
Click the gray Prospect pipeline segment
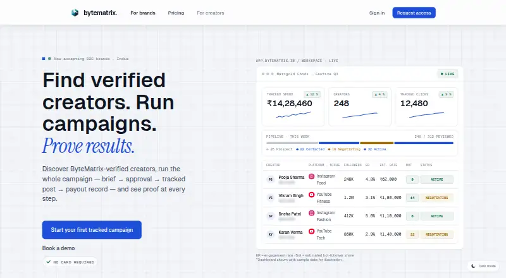coord(292,143)
